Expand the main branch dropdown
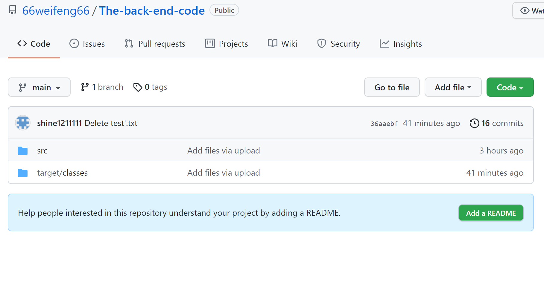This screenshot has width=544, height=298. pos(39,87)
